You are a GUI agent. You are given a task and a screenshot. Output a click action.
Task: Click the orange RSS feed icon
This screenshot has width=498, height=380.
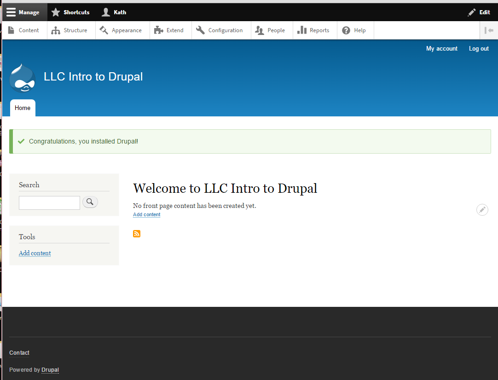[137, 234]
